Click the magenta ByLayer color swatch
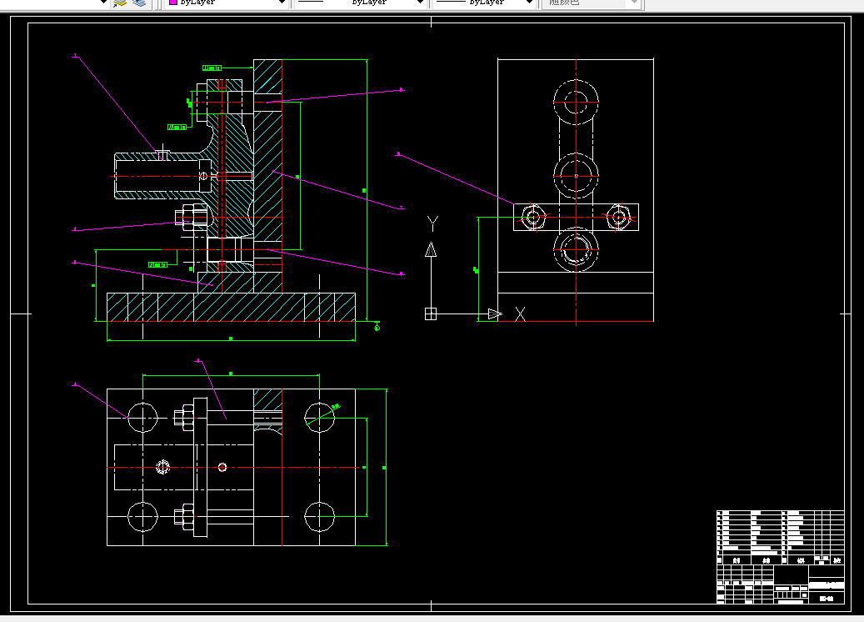Screen dimensions: 864x622 (173, 3)
